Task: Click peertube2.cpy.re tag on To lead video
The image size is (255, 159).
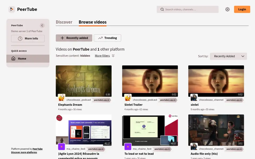Action: 162,149
